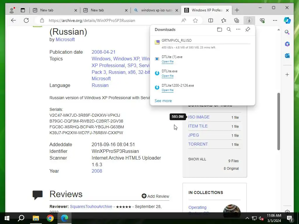Open Split screen icon

click(211, 20)
